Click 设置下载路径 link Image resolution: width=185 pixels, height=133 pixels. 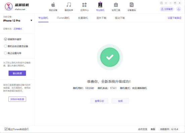click(x=175, y=18)
